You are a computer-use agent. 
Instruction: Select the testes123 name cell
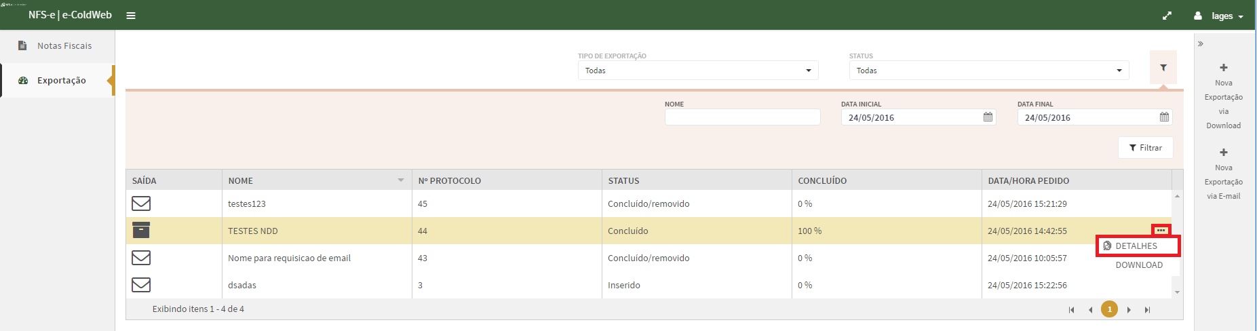coord(317,203)
